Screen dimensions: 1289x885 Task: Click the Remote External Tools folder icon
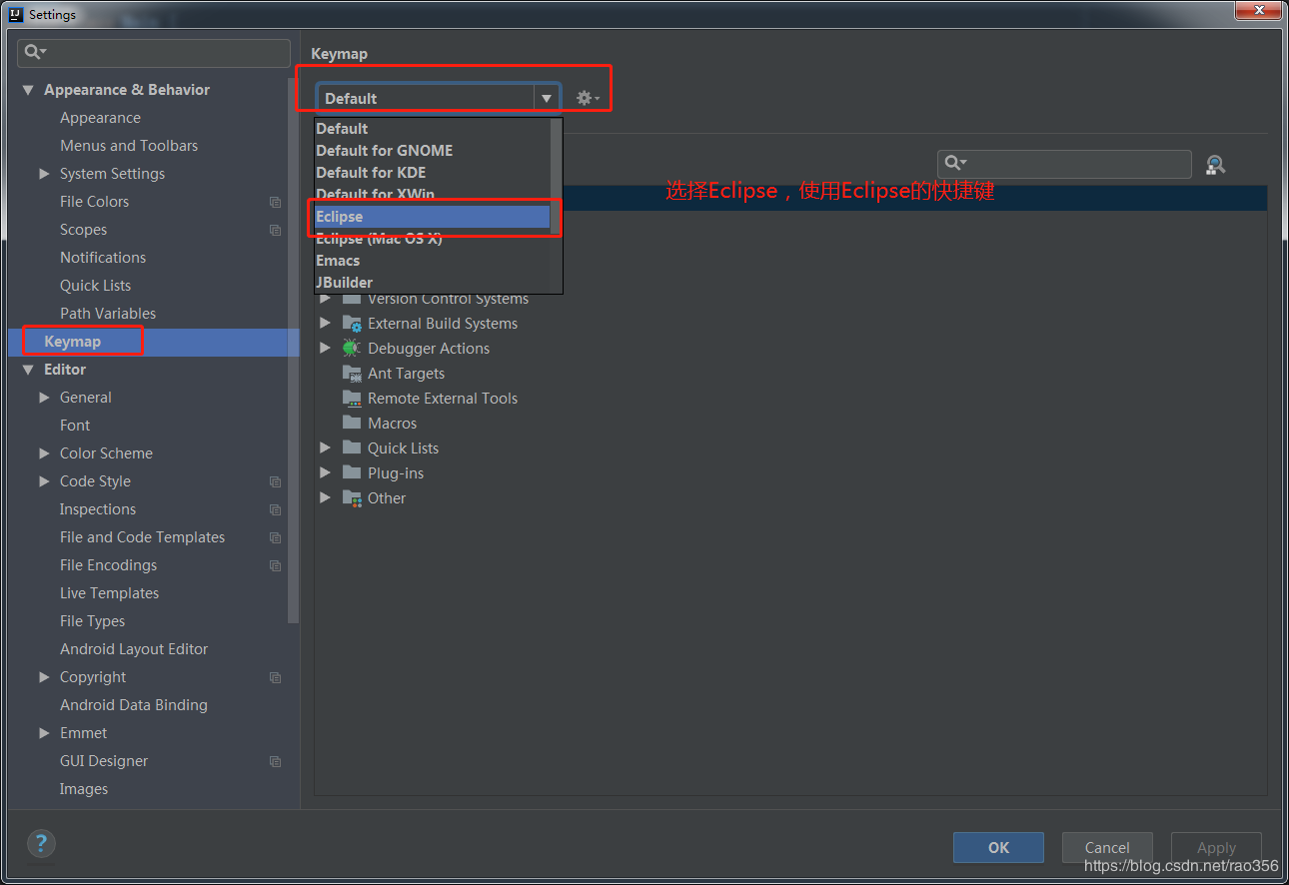[x=352, y=398]
